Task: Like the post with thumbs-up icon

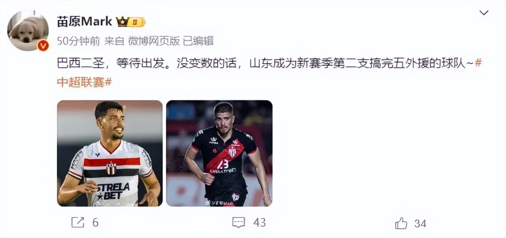Action: coord(401,223)
